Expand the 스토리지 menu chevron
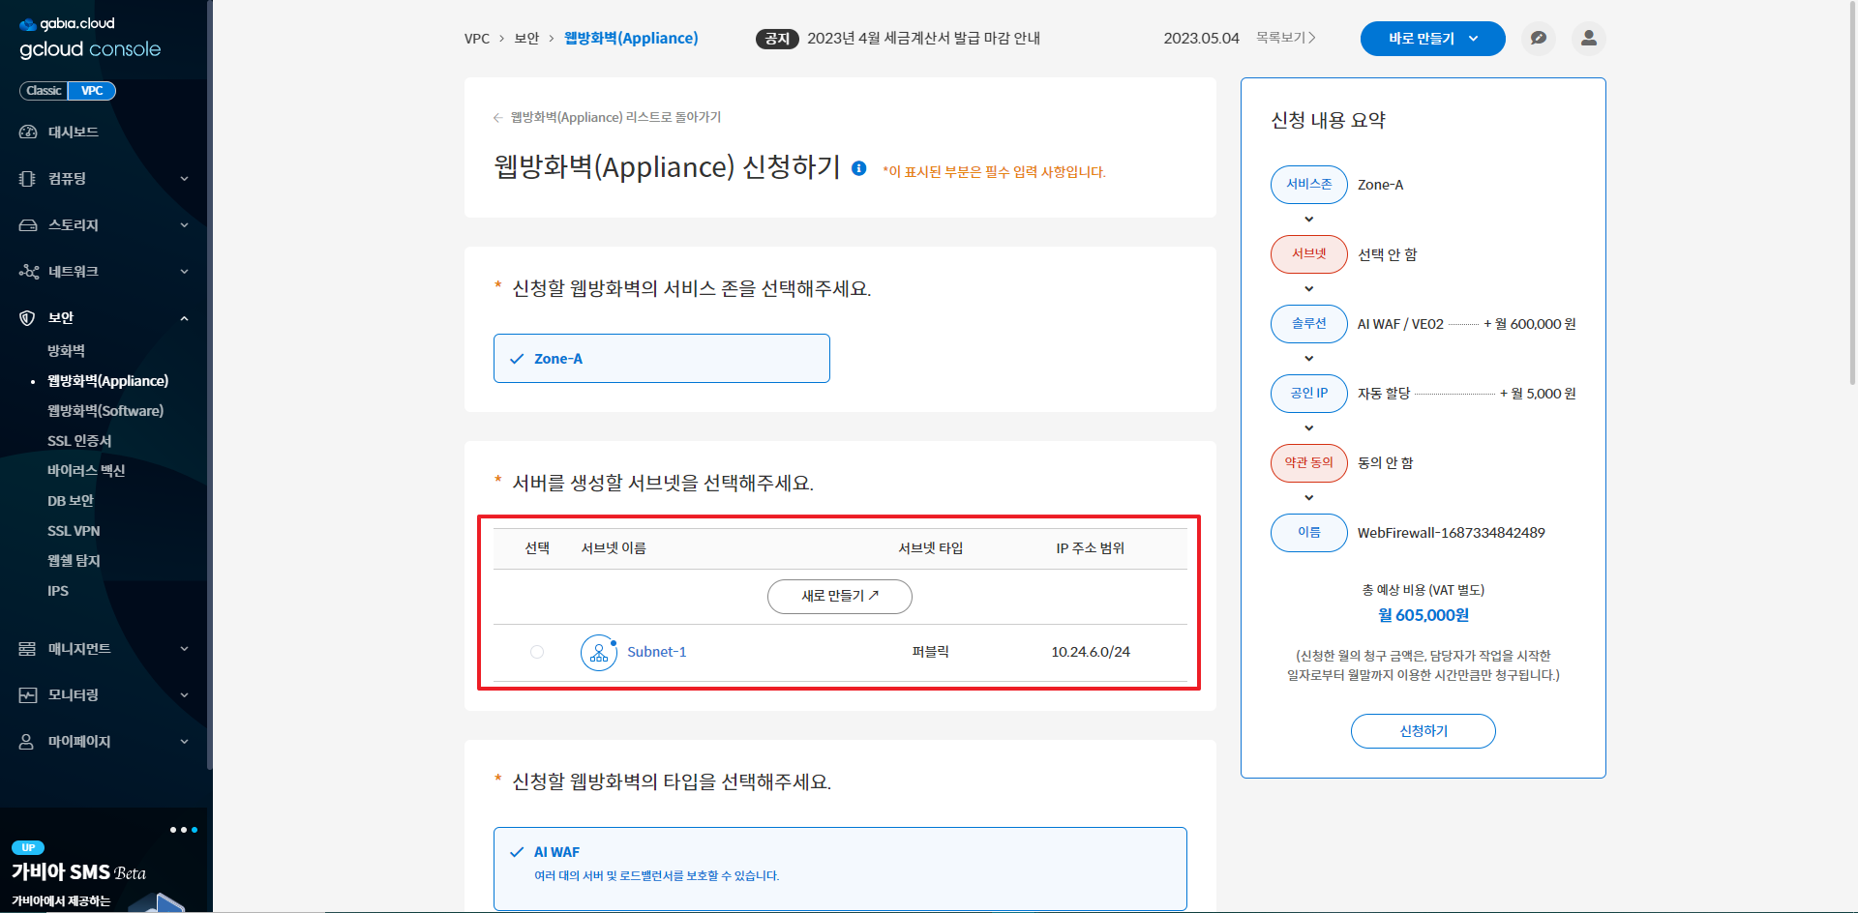The width and height of the screenshot is (1858, 913). (x=184, y=225)
